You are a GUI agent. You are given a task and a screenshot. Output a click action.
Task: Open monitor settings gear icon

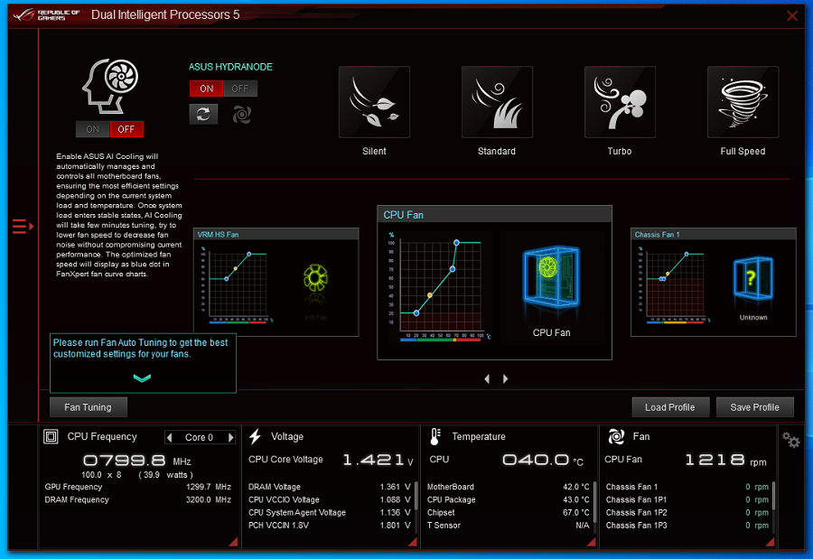tap(790, 441)
